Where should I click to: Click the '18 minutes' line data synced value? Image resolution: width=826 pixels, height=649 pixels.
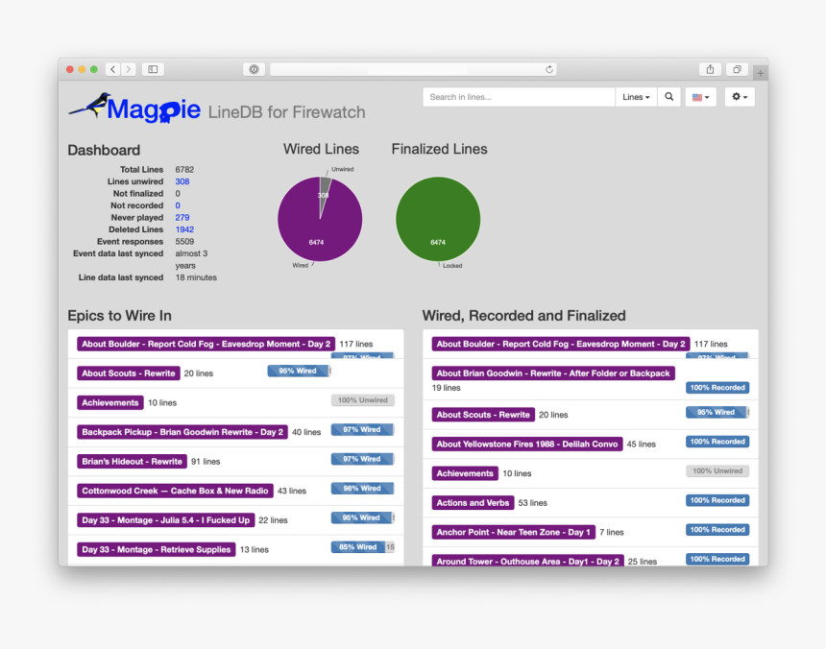tap(196, 277)
